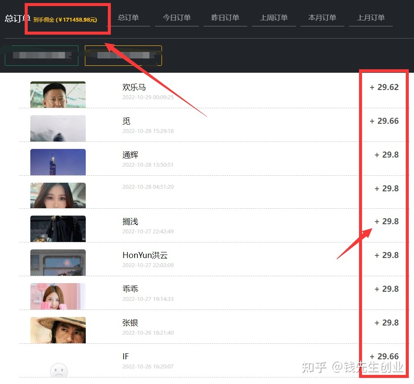Select the 上周订单 tab

(274, 18)
